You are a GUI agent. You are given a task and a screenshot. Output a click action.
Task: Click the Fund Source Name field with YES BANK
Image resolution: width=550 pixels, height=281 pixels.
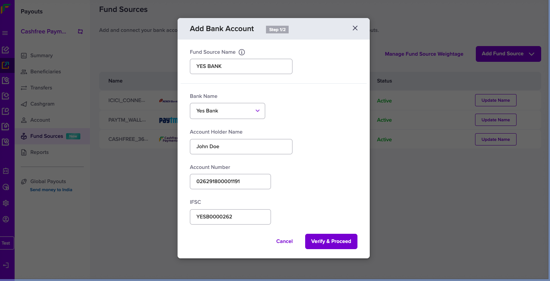click(x=241, y=66)
